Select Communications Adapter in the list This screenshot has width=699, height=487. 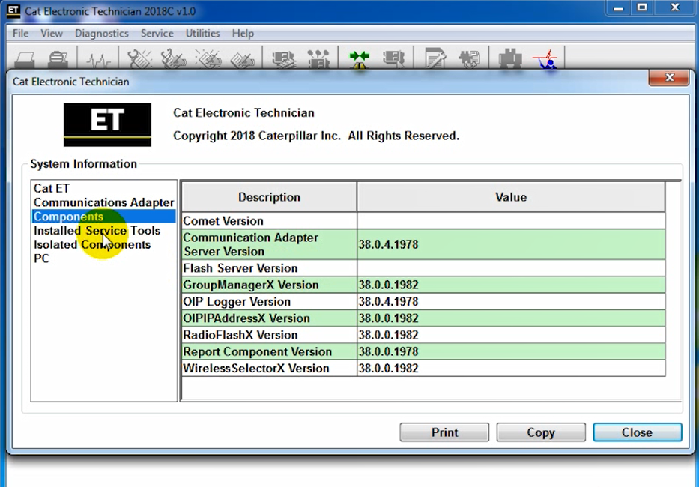(x=103, y=202)
